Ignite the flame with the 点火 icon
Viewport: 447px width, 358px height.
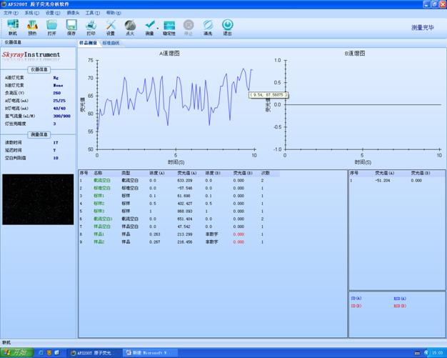coord(130,27)
